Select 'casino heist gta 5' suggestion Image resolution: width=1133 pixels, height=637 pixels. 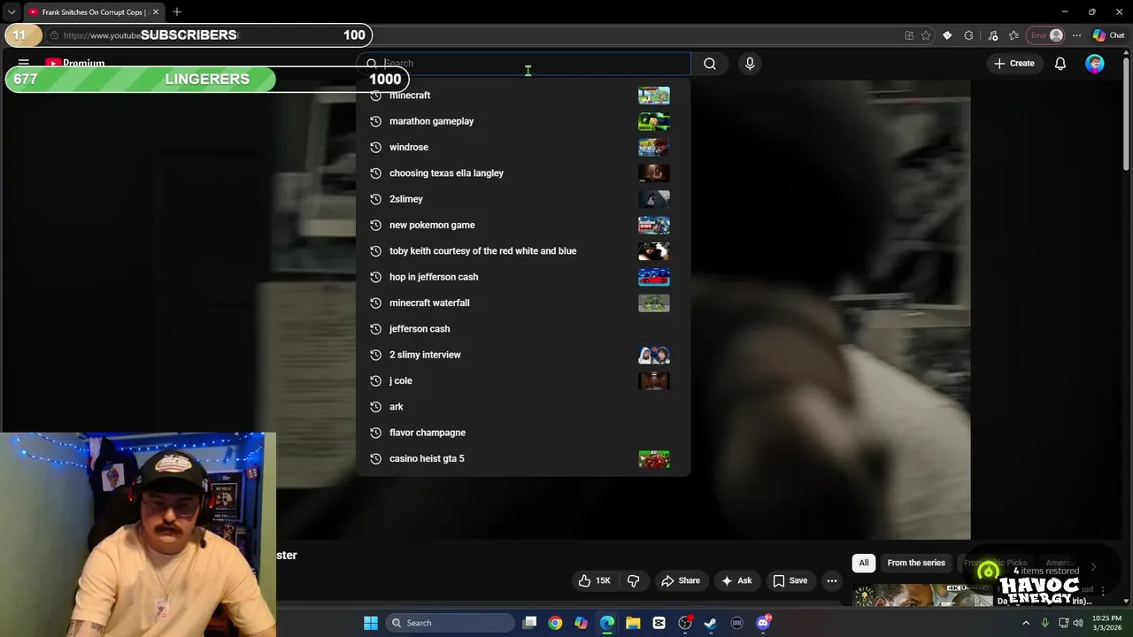tap(522, 458)
